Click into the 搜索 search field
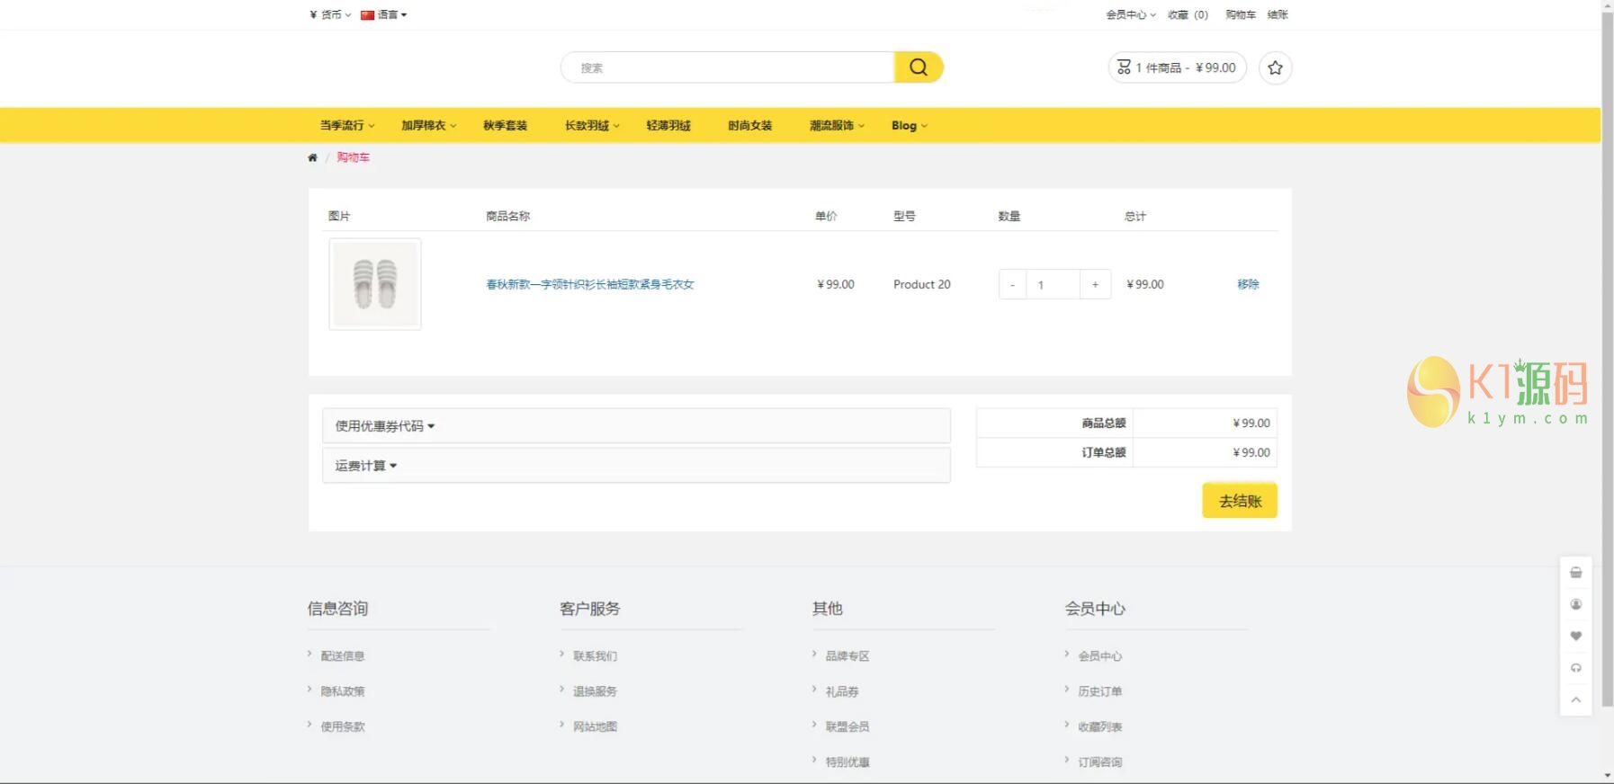Screen dimensions: 1614x784 (x=729, y=67)
